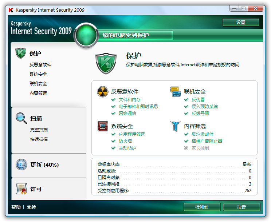Viewport: 271px width, 222px height.
Task: Open the 支持 support link
Action: pyautogui.click(x=31, y=207)
